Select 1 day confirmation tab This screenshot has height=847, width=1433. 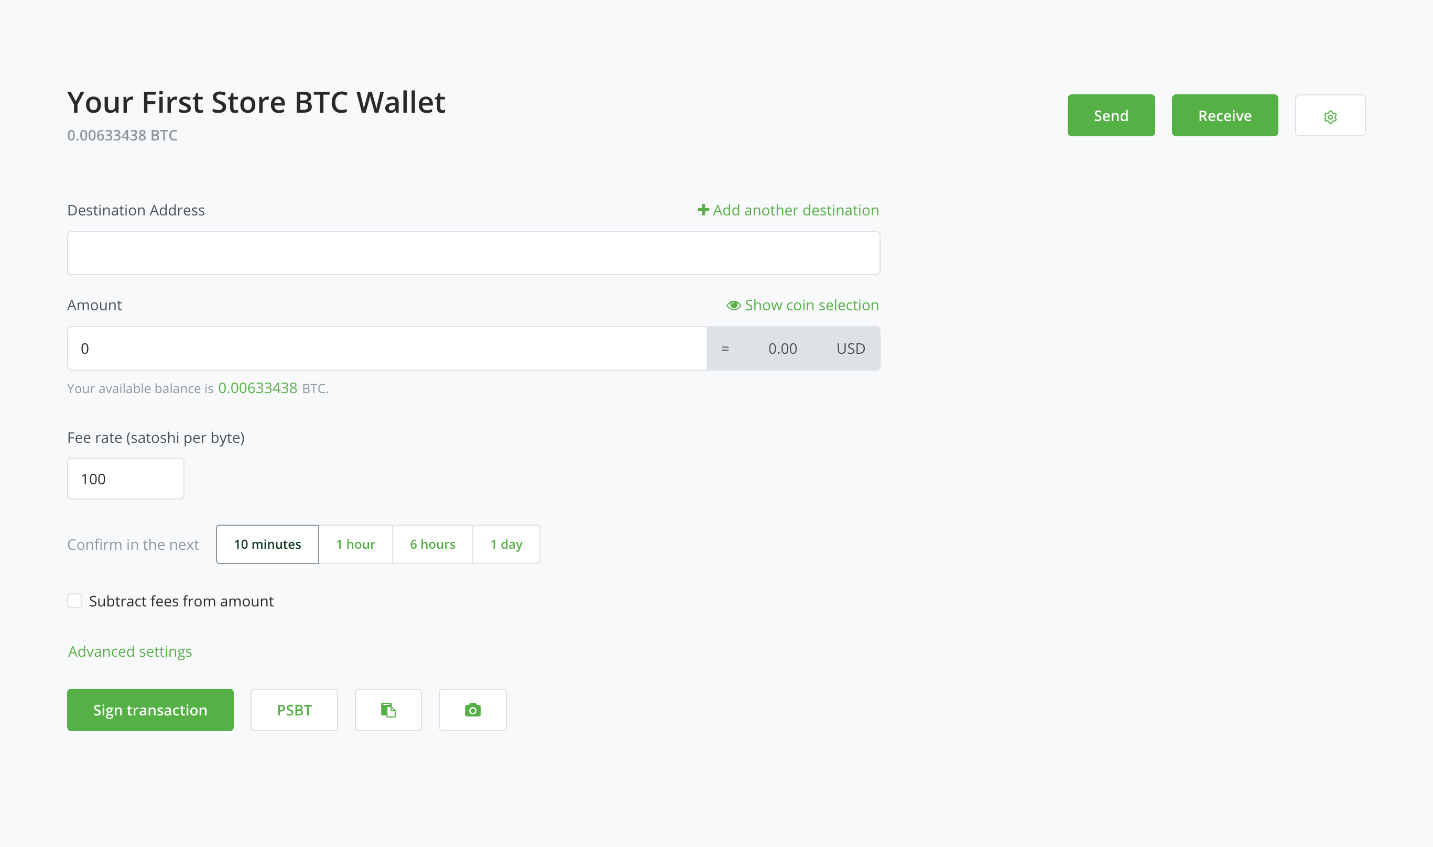(506, 544)
